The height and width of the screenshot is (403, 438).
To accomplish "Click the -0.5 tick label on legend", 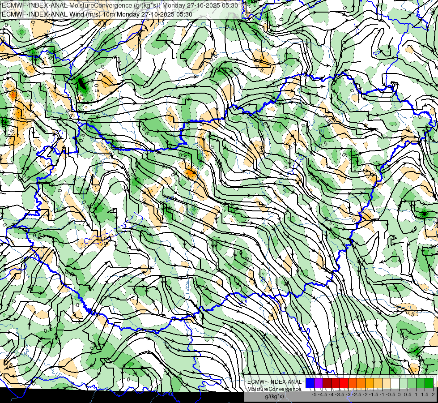I will pos(391,394).
